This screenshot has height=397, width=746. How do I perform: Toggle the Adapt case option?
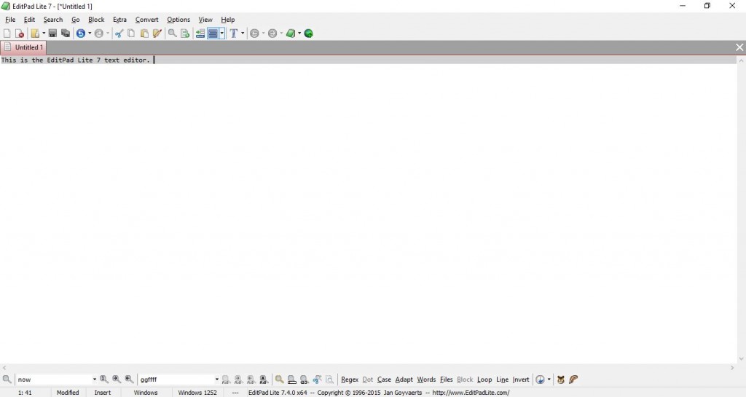pyautogui.click(x=404, y=380)
